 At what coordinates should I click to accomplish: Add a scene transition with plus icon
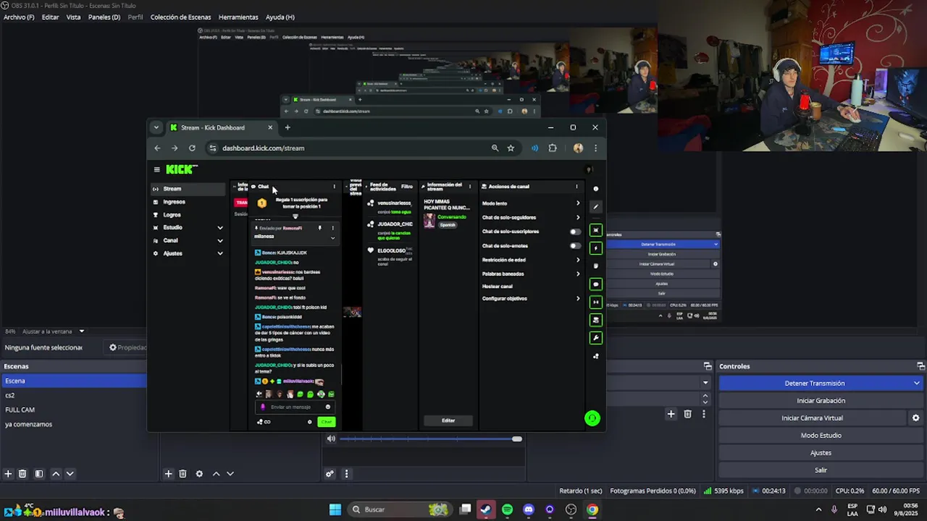671,414
